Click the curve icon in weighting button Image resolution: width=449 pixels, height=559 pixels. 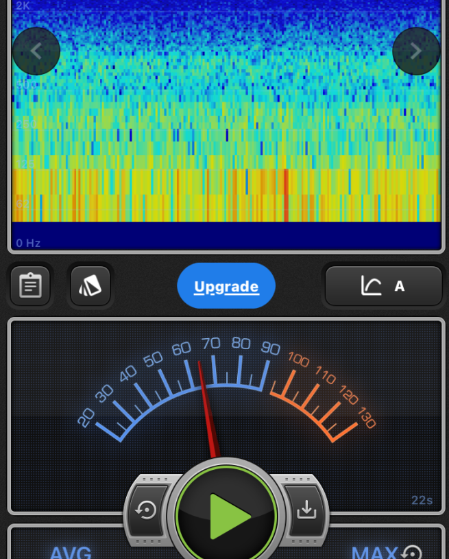(x=371, y=286)
